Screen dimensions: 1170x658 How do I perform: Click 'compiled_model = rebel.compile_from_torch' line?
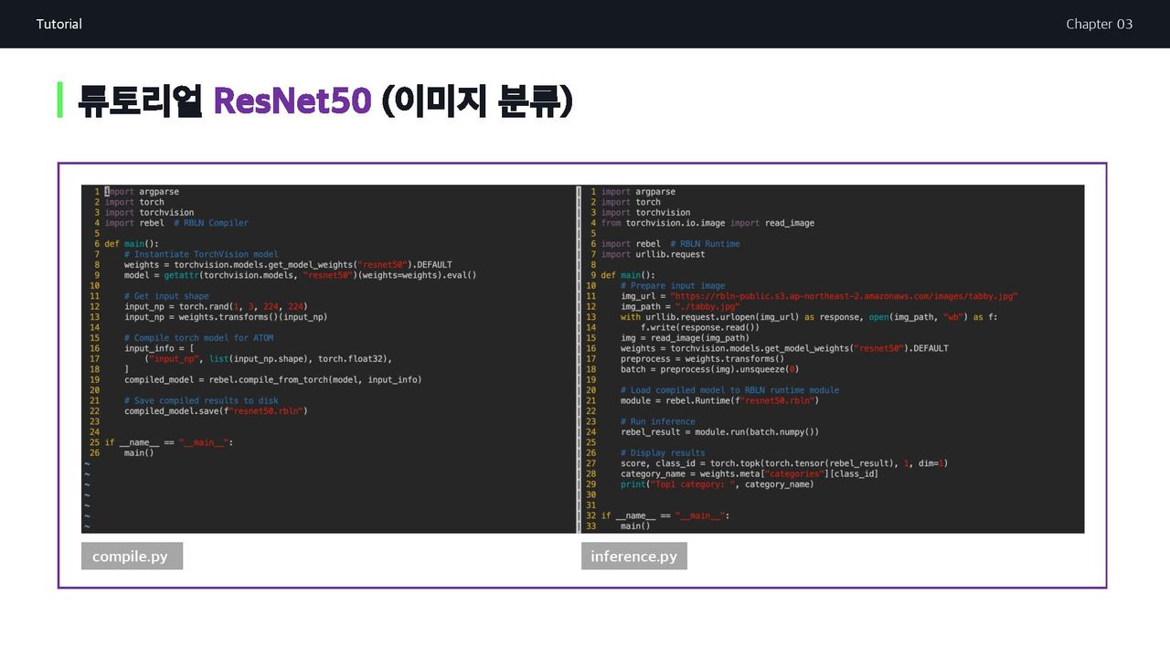(273, 379)
